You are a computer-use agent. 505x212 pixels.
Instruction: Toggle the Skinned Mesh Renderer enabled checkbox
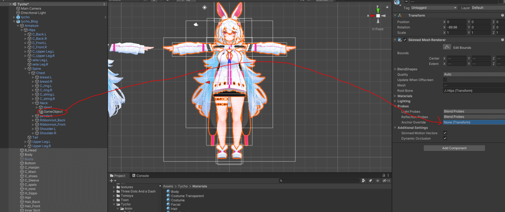tap(405, 40)
